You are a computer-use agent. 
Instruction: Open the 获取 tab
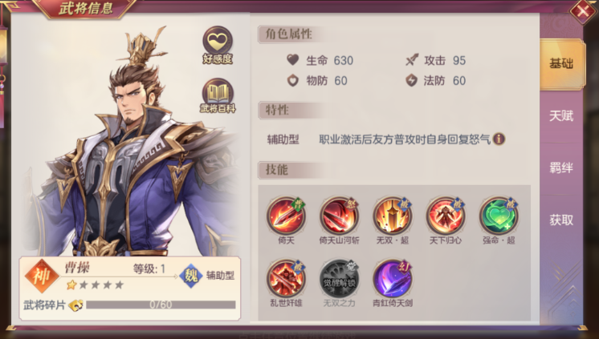click(x=561, y=220)
